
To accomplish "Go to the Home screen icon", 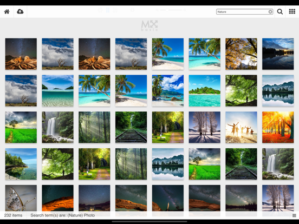I will (7, 11).
